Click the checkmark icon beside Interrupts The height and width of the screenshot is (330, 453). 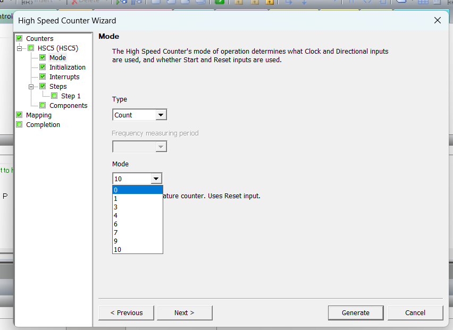(x=43, y=77)
